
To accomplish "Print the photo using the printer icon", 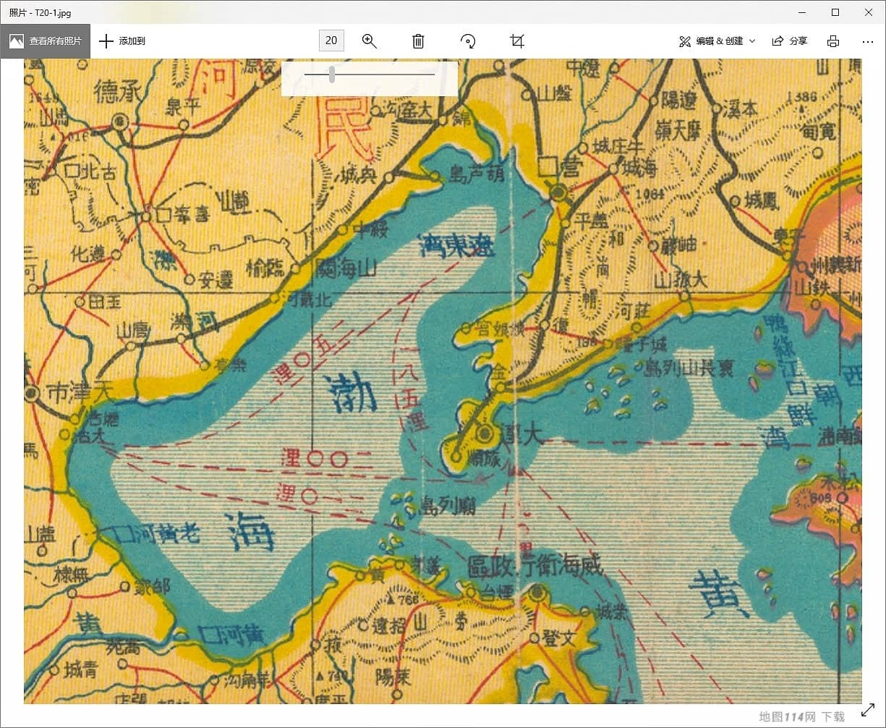I will [x=833, y=41].
